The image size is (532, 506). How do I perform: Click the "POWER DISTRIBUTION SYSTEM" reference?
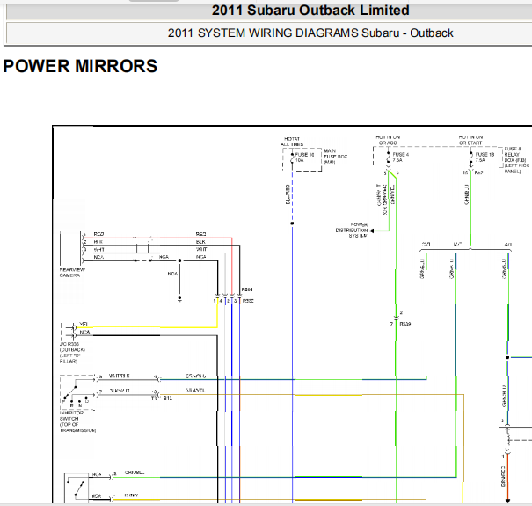pyautogui.click(x=352, y=231)
